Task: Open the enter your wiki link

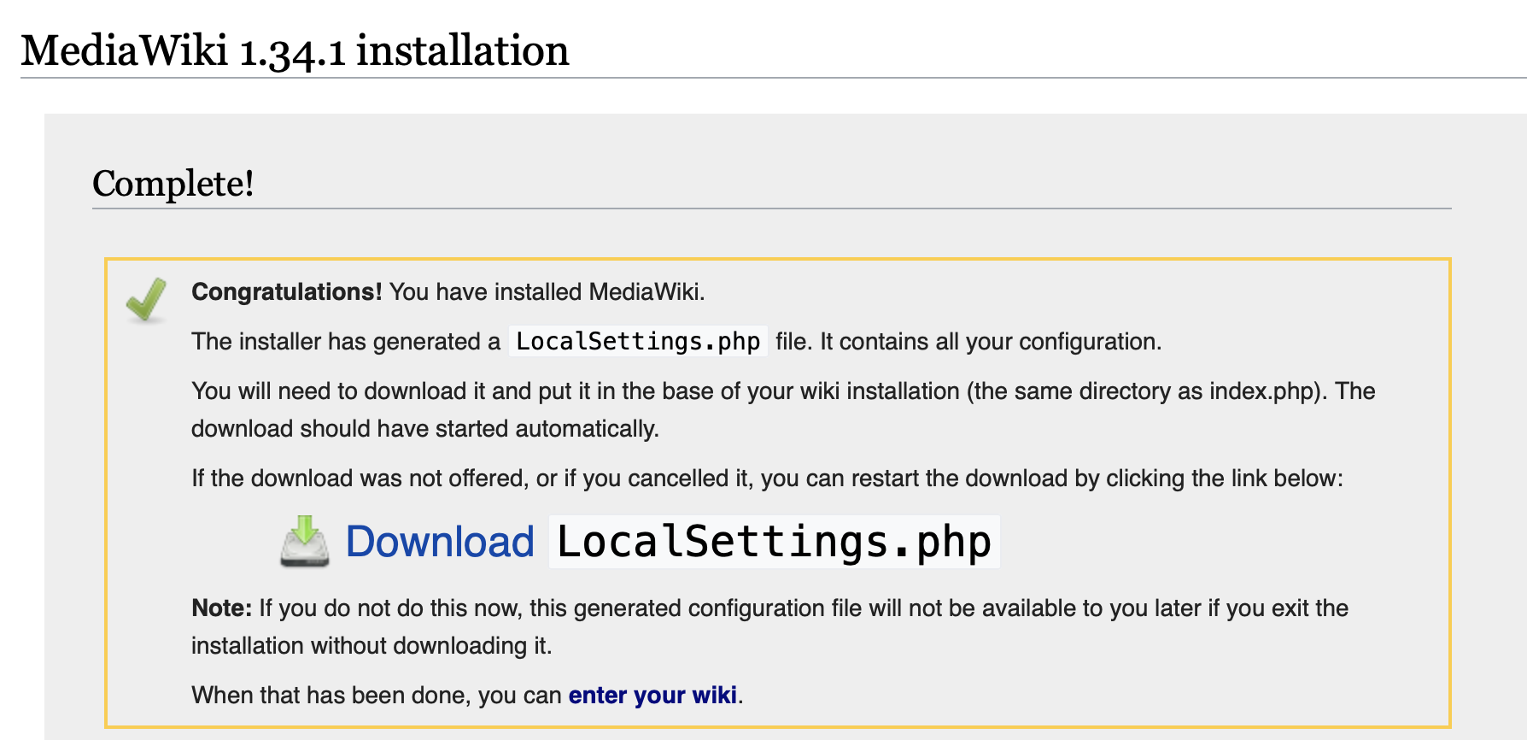Action: coord(652,695)
